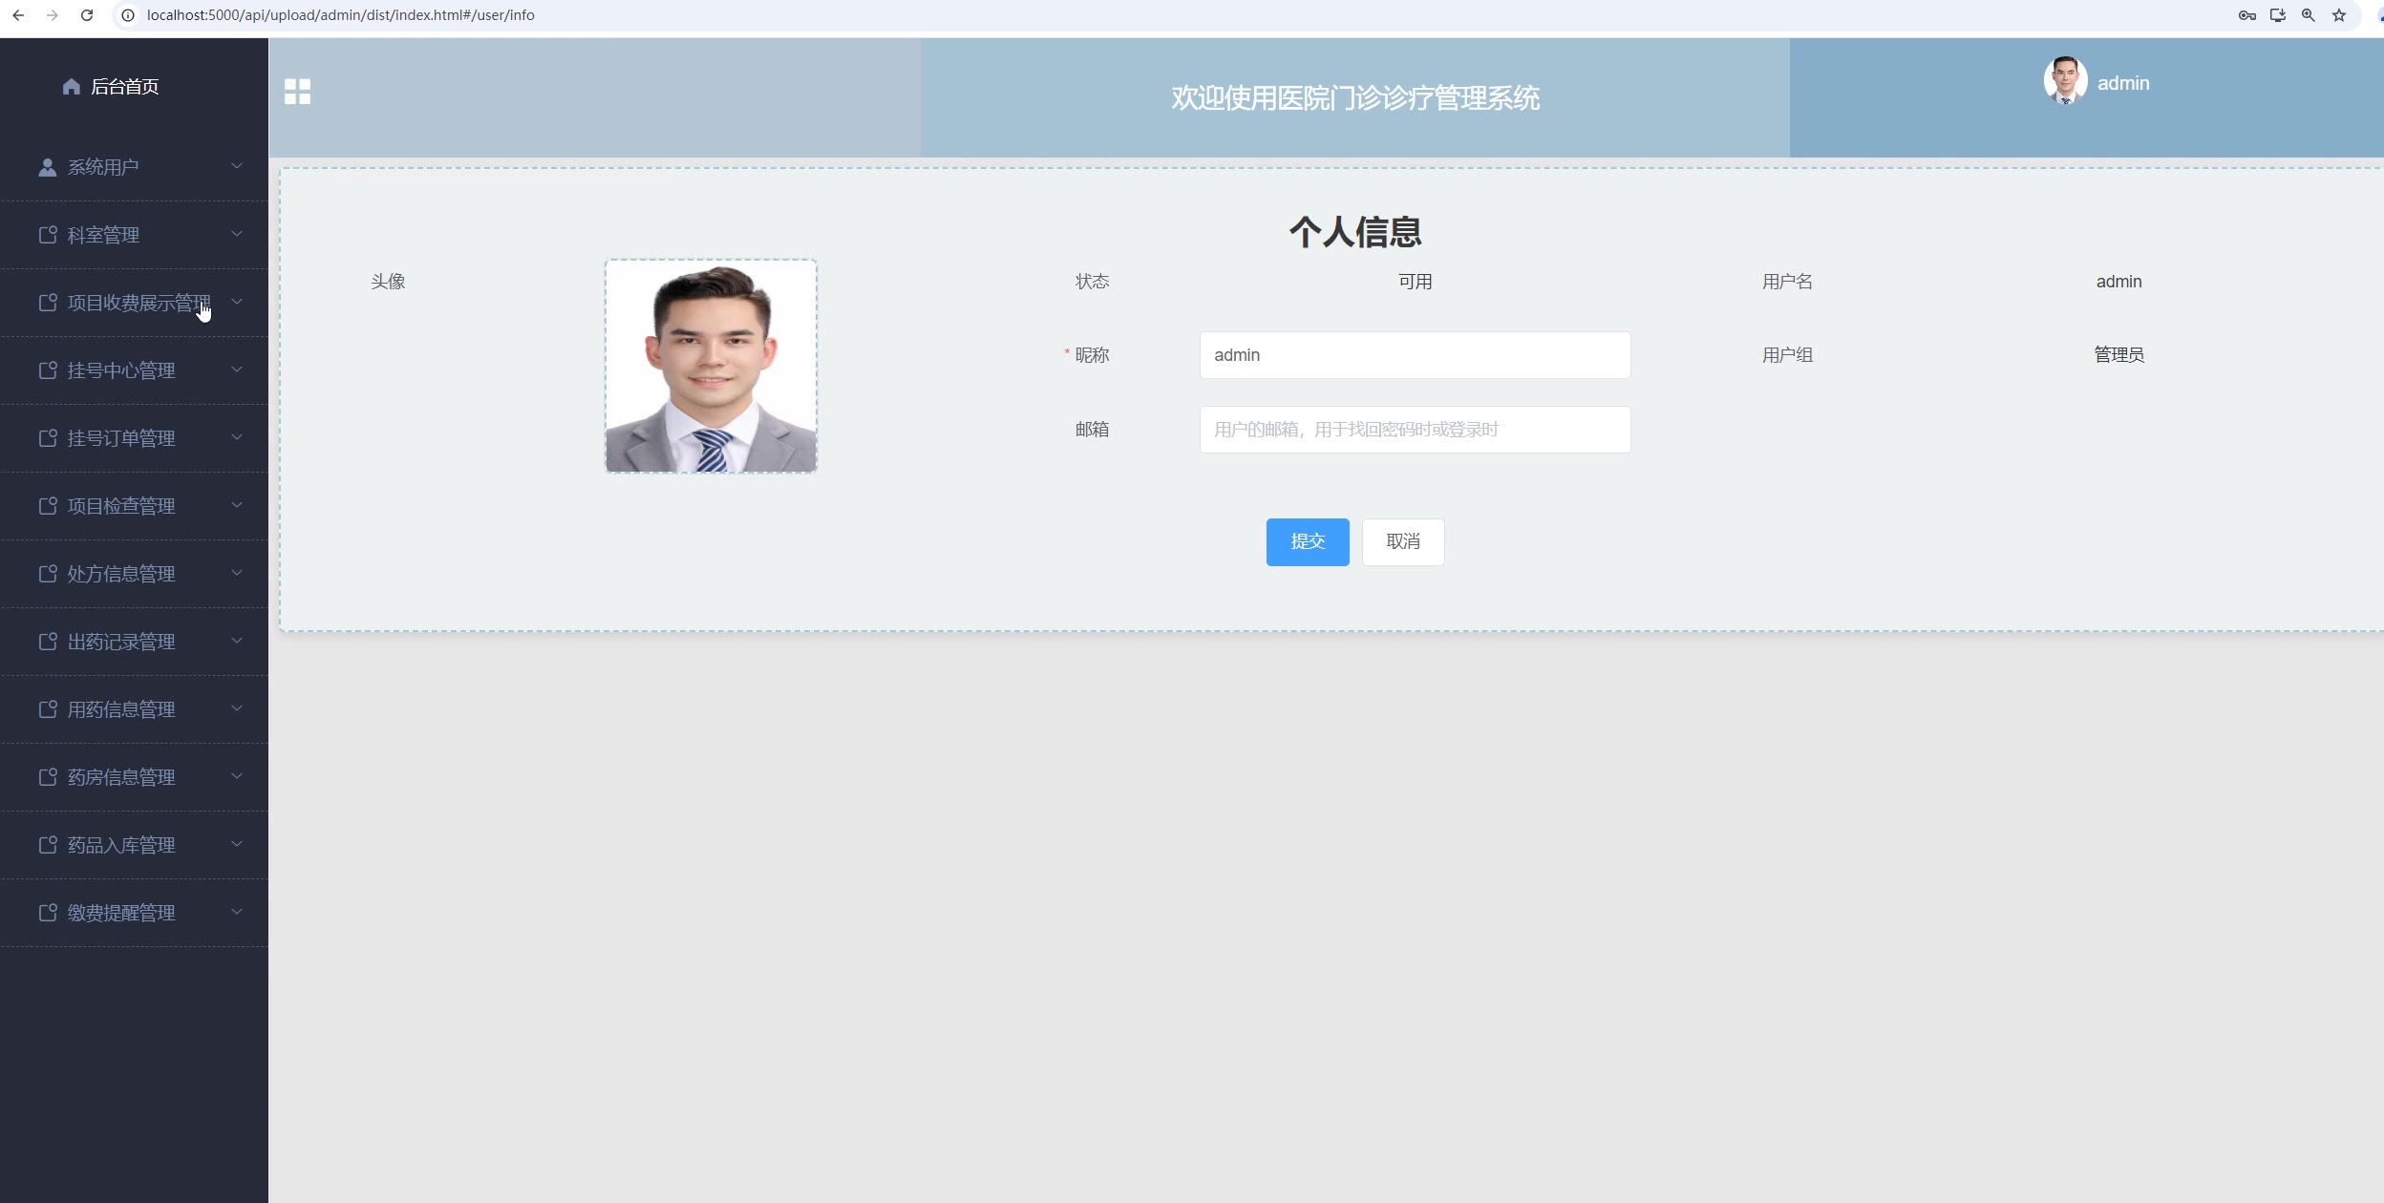Expand the 处方信息管理 chevron
This screenshot has width=2384, height=1203.
[x=237, y=573]
